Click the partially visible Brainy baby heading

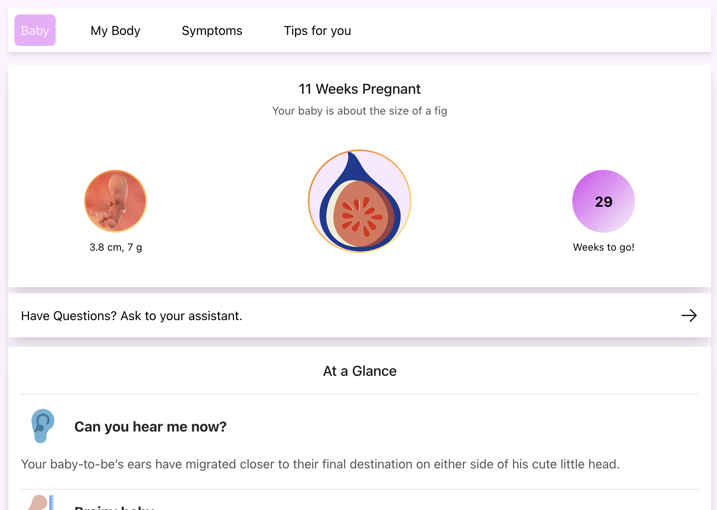point(114,507)
